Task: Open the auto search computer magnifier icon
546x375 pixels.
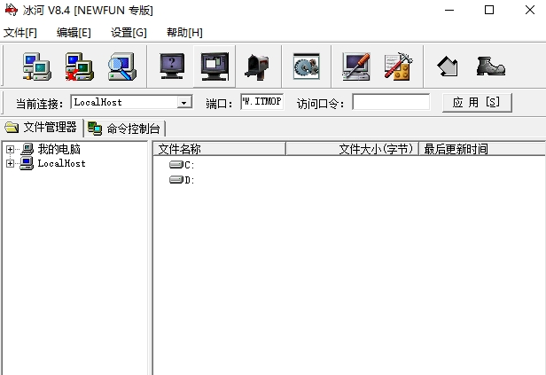Action: 122,66
